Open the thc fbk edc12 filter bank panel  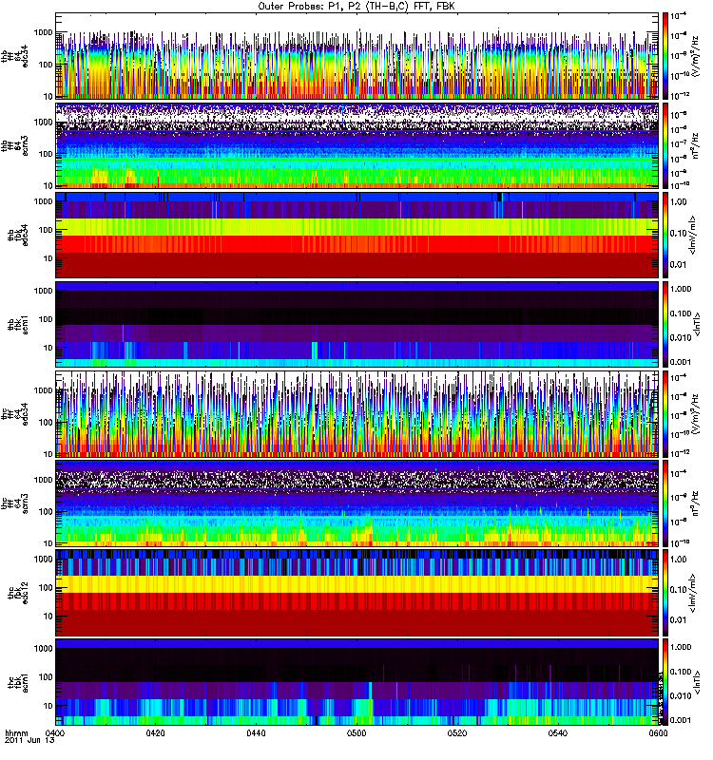pos(356,591)
